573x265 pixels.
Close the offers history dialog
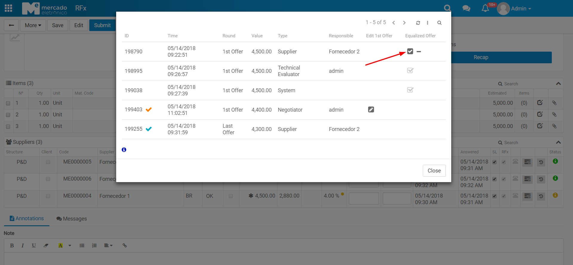tap(434, 171)
